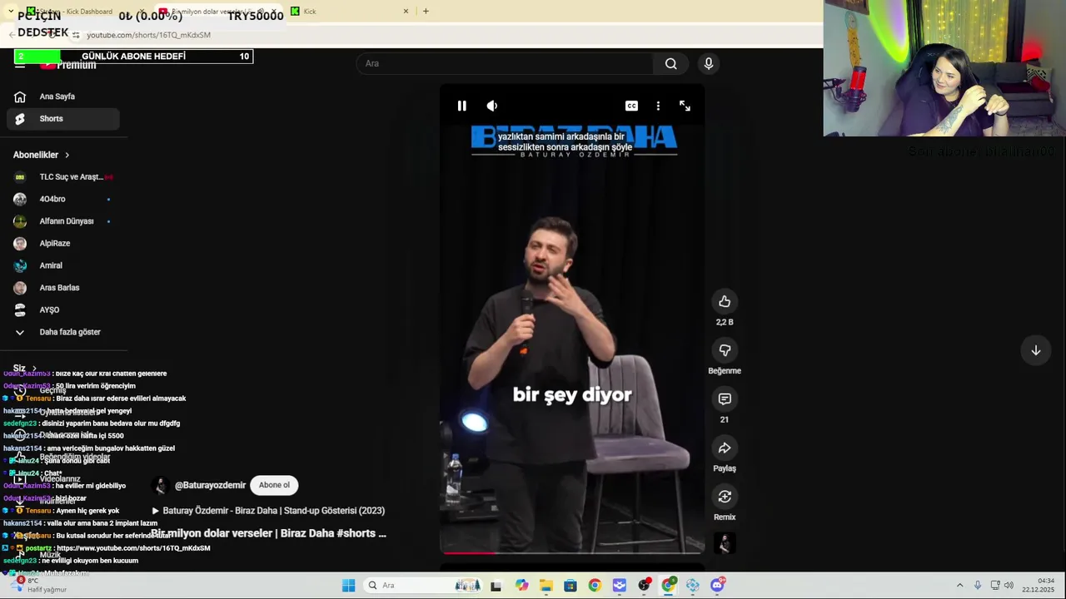Select the Bir milyon dolar verseler tab
This screenshot has height=599, width=1066.
[x=217, y=12]
